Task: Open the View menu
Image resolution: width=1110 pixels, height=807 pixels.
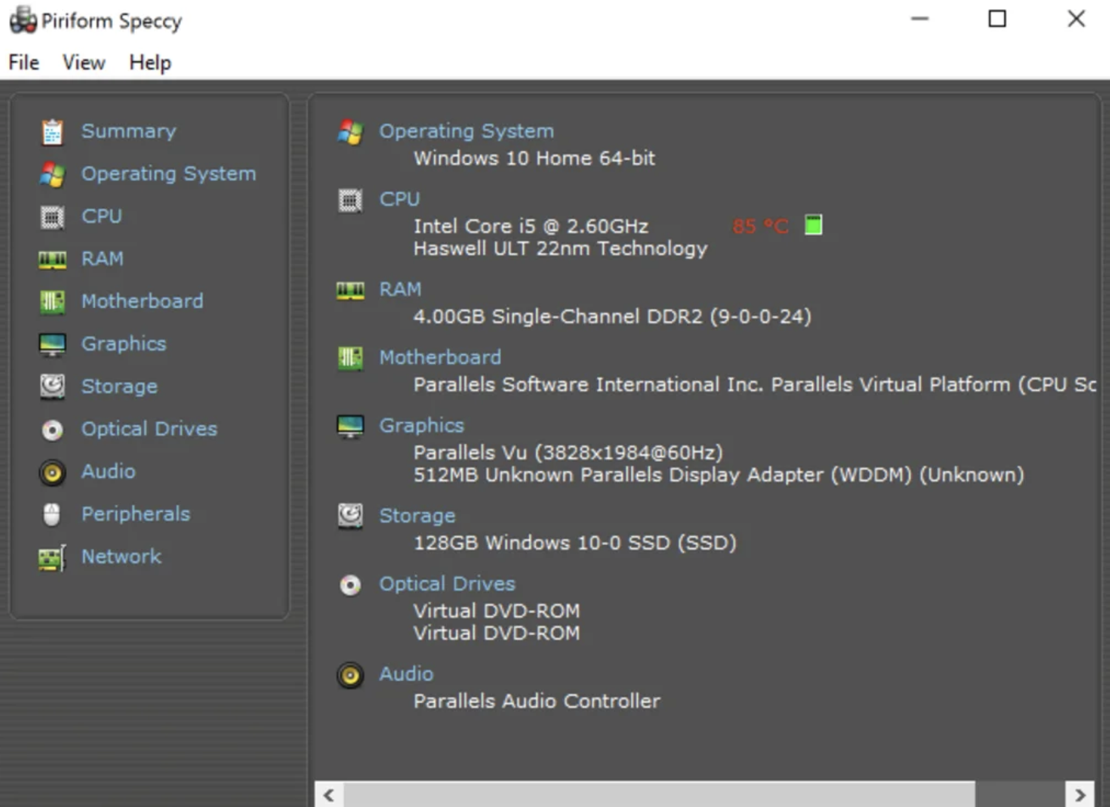Action: click(x=84, y=62)
